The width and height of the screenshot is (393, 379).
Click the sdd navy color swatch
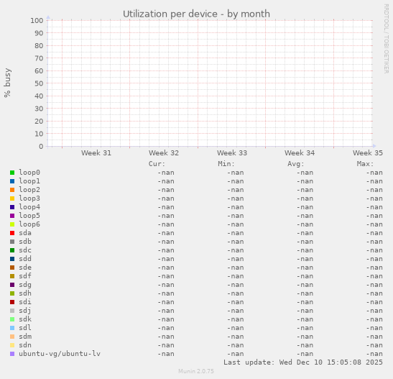point(12,259)
